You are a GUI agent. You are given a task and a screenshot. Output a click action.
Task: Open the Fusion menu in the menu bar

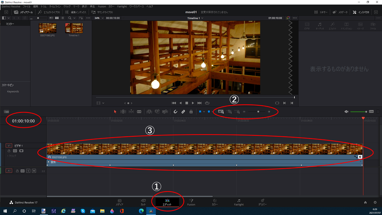pos(102,7)
